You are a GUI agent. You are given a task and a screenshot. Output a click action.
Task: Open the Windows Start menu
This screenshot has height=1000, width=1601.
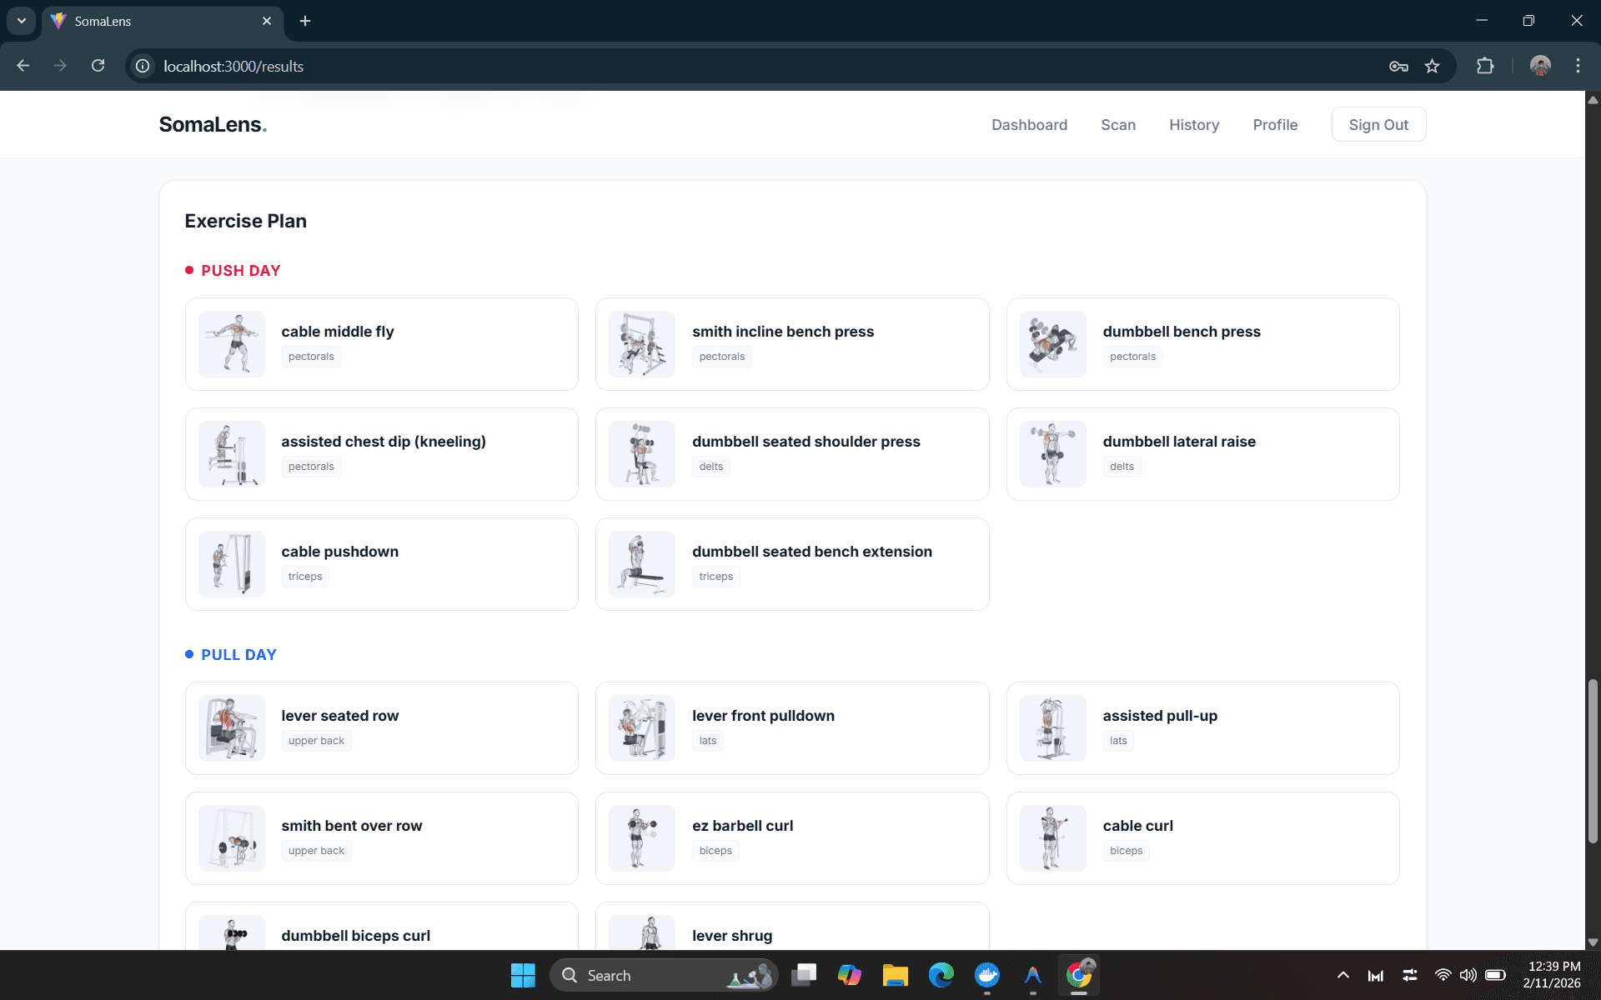pos(523,975)
